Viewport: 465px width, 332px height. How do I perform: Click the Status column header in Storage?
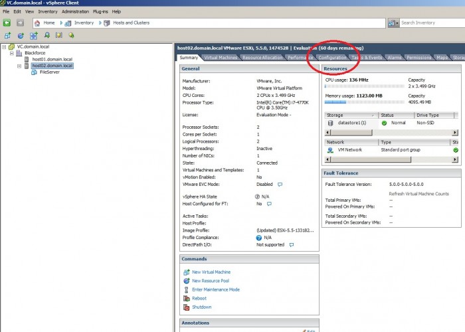(396, 116)
